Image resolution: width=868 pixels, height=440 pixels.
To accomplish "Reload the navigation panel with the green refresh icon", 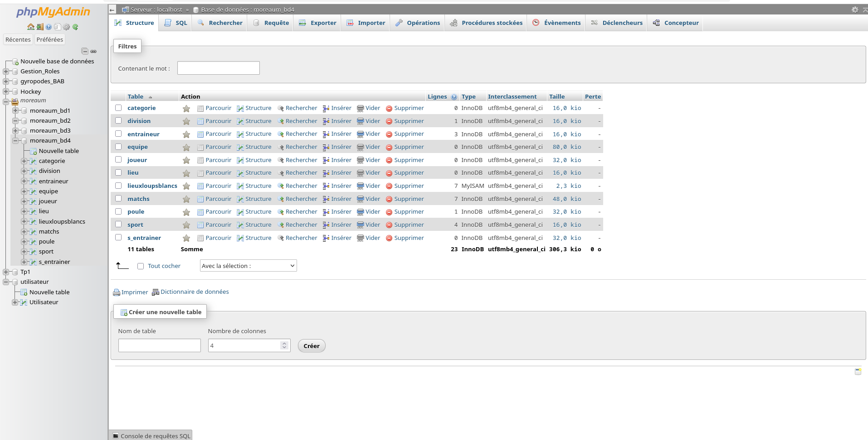I will pyautogui.click(x=75, y=27).
